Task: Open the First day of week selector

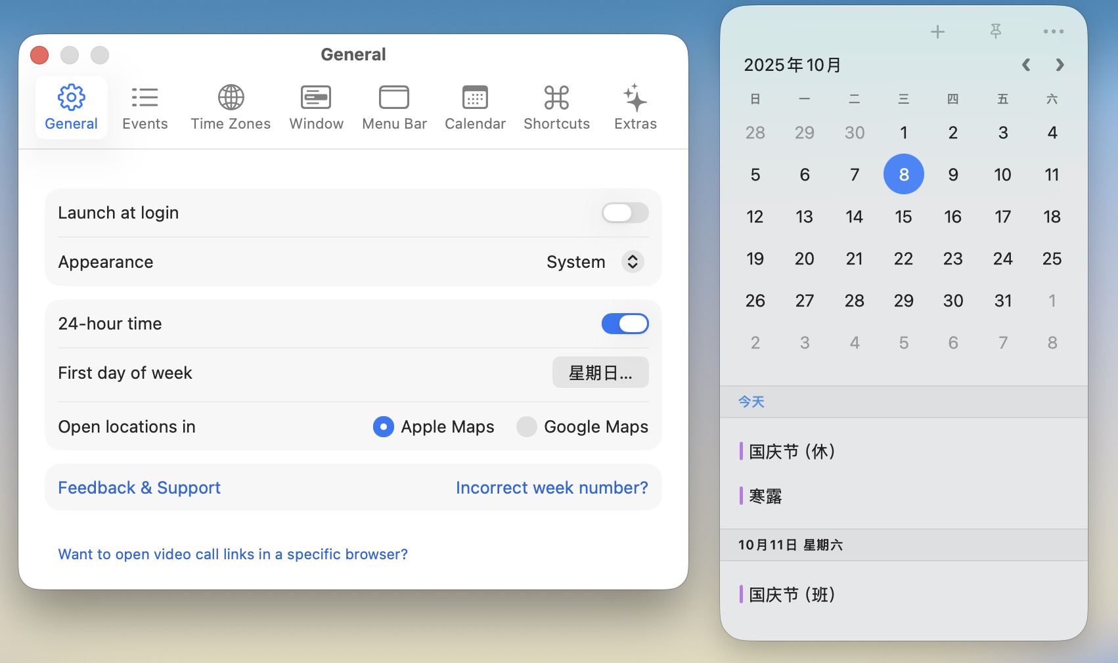Action: tap(600, 372)
